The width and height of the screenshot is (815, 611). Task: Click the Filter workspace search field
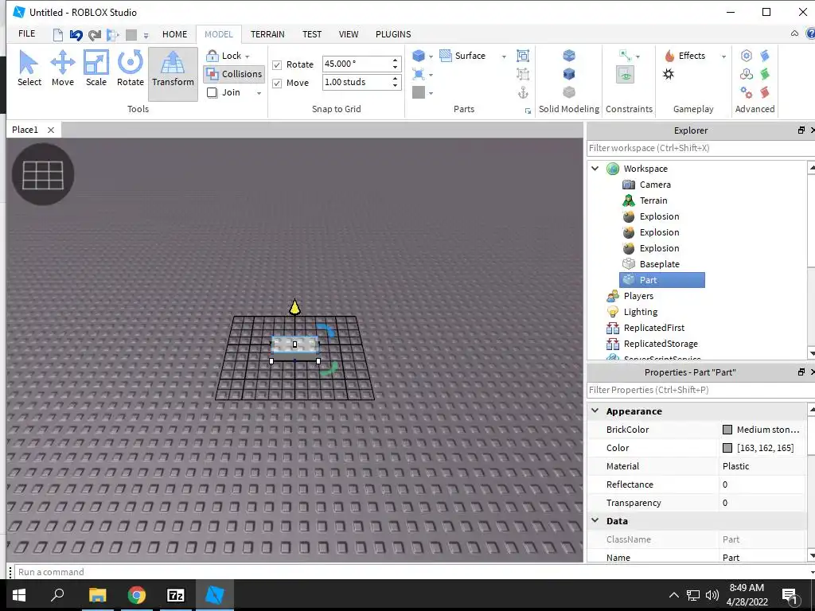tap(699, 148)
